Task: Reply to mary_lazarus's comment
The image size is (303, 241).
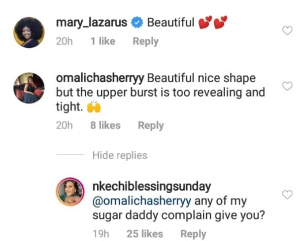Action: pos(145,41)
